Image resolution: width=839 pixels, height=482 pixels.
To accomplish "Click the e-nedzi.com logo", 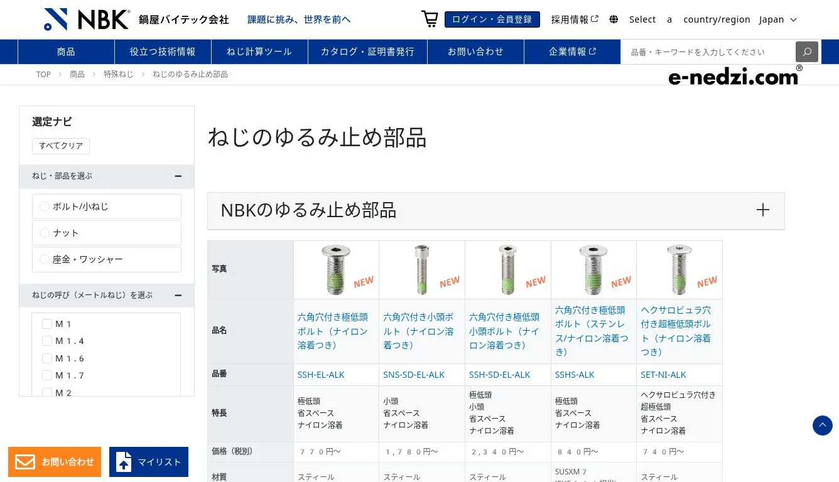I will 735,75.
